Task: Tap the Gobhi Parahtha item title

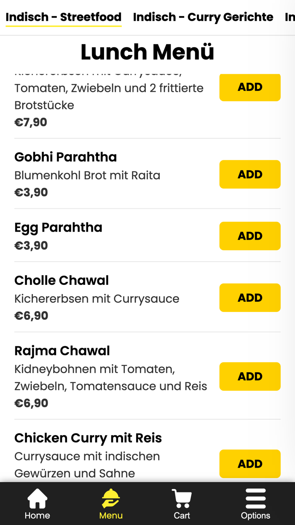Action: (x=65, y=157)
